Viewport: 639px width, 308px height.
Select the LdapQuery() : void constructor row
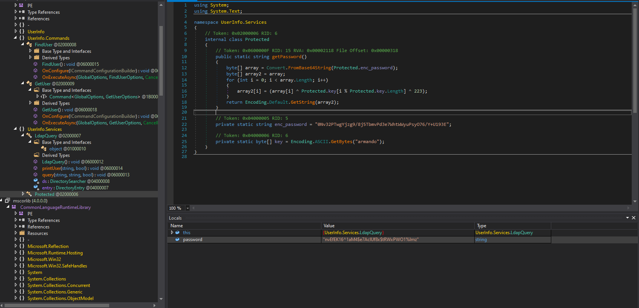[x=73, y=161]
